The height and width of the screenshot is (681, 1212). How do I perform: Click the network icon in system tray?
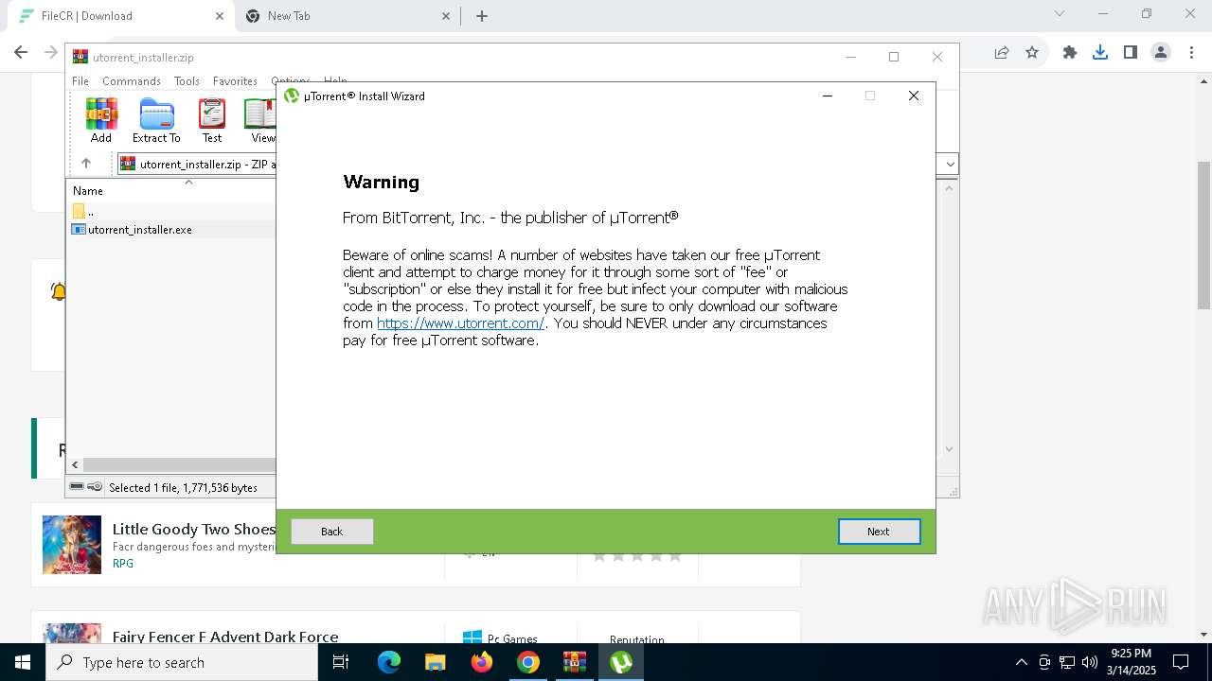pyautogui.click(x=1067, y=662)
